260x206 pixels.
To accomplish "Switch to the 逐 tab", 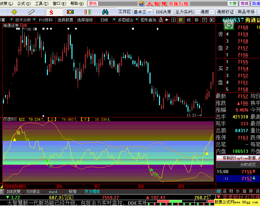I will tap(225, 191).
